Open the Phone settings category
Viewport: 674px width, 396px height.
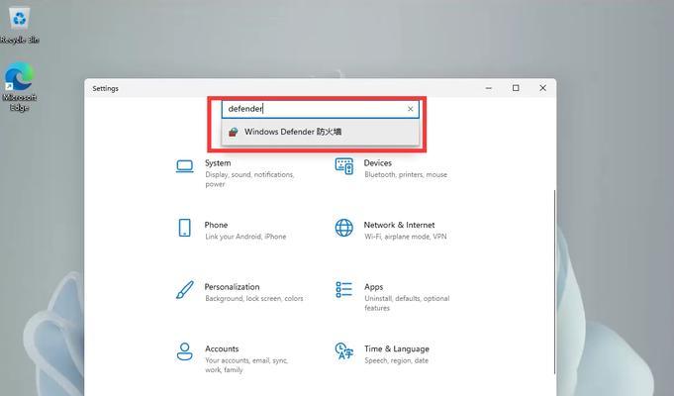(232, 230)
